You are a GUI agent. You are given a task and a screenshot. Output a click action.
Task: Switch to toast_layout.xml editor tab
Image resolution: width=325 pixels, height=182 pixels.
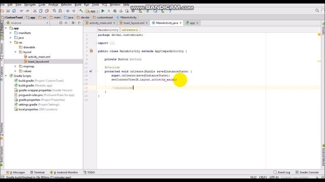[x=134, y=23]
